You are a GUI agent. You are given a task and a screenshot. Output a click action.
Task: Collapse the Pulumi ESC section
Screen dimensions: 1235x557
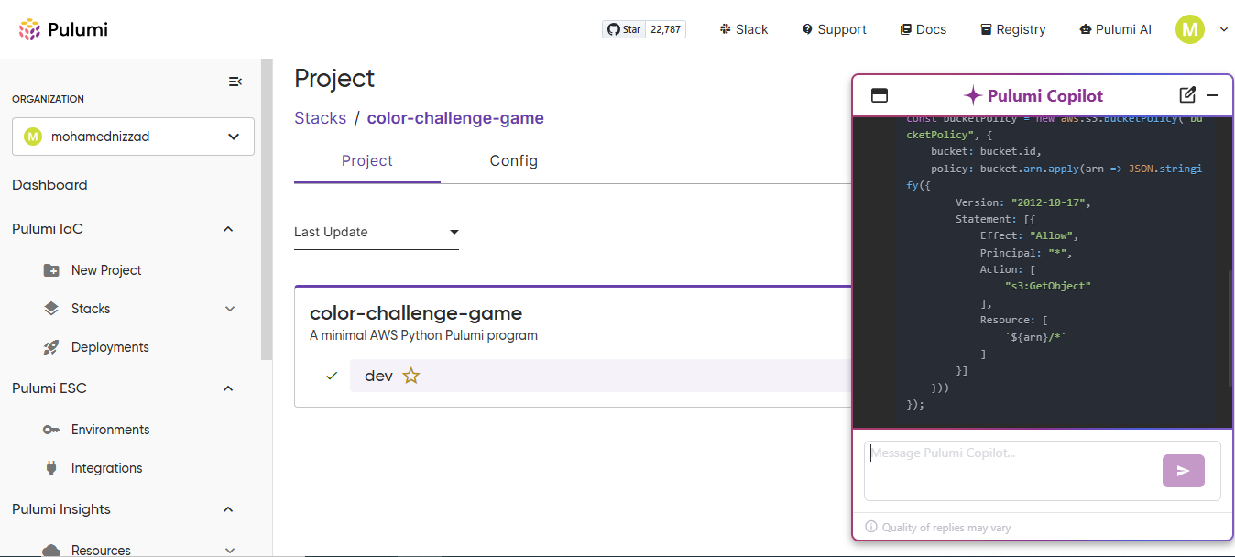click(228, 388)
